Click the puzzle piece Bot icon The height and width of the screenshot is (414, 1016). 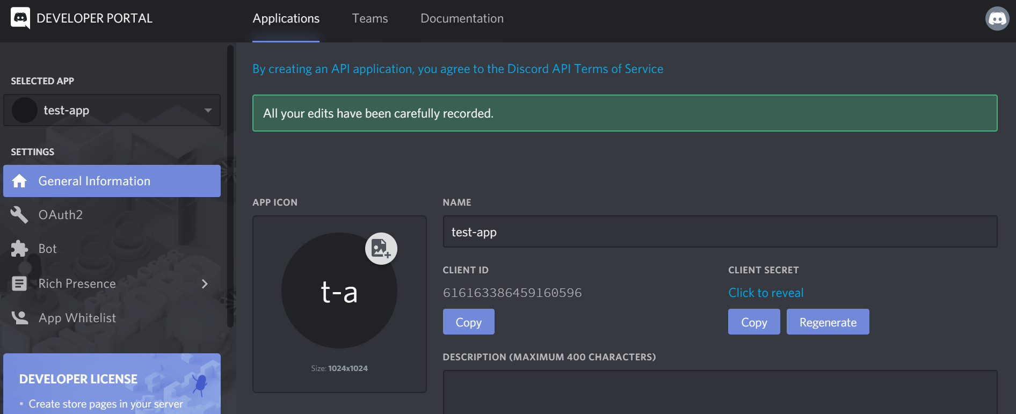(x=19, y=249)
